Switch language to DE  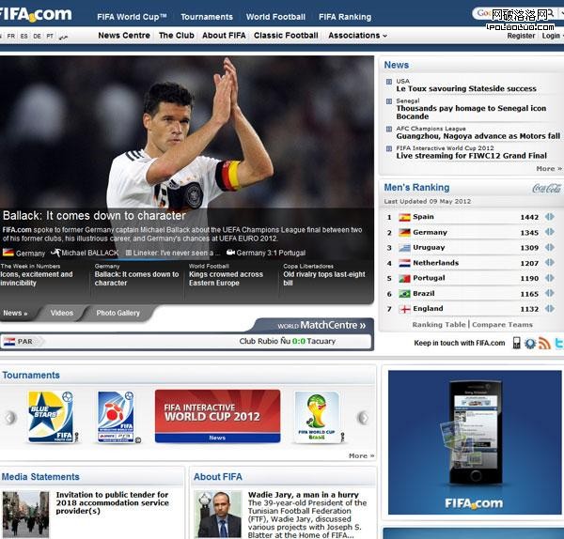click(x=37, y=37)
